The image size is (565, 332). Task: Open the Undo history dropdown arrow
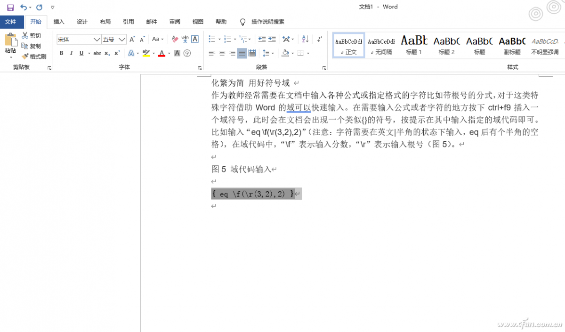point(31,8)
